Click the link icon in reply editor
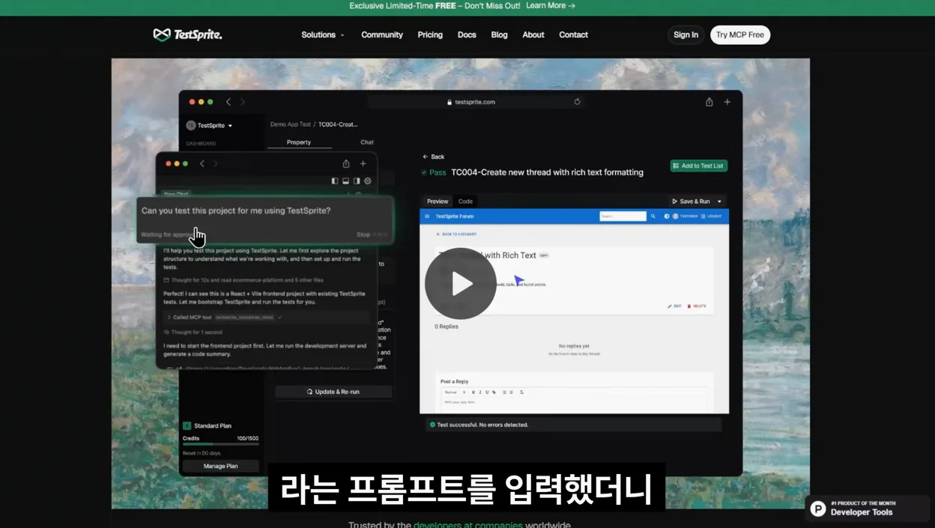 [x=494, y=392]
